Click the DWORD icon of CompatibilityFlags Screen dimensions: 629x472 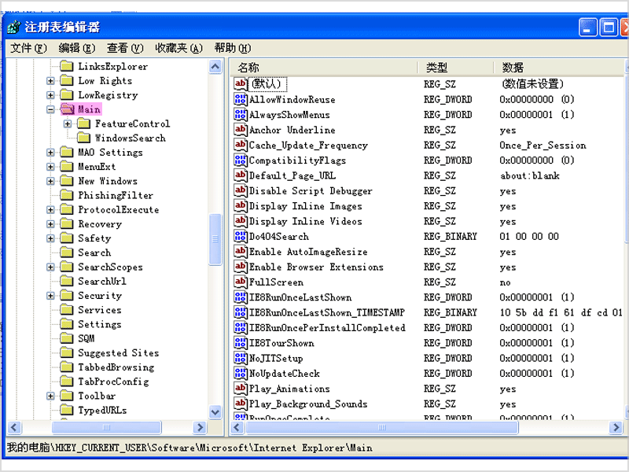(241, 160)
